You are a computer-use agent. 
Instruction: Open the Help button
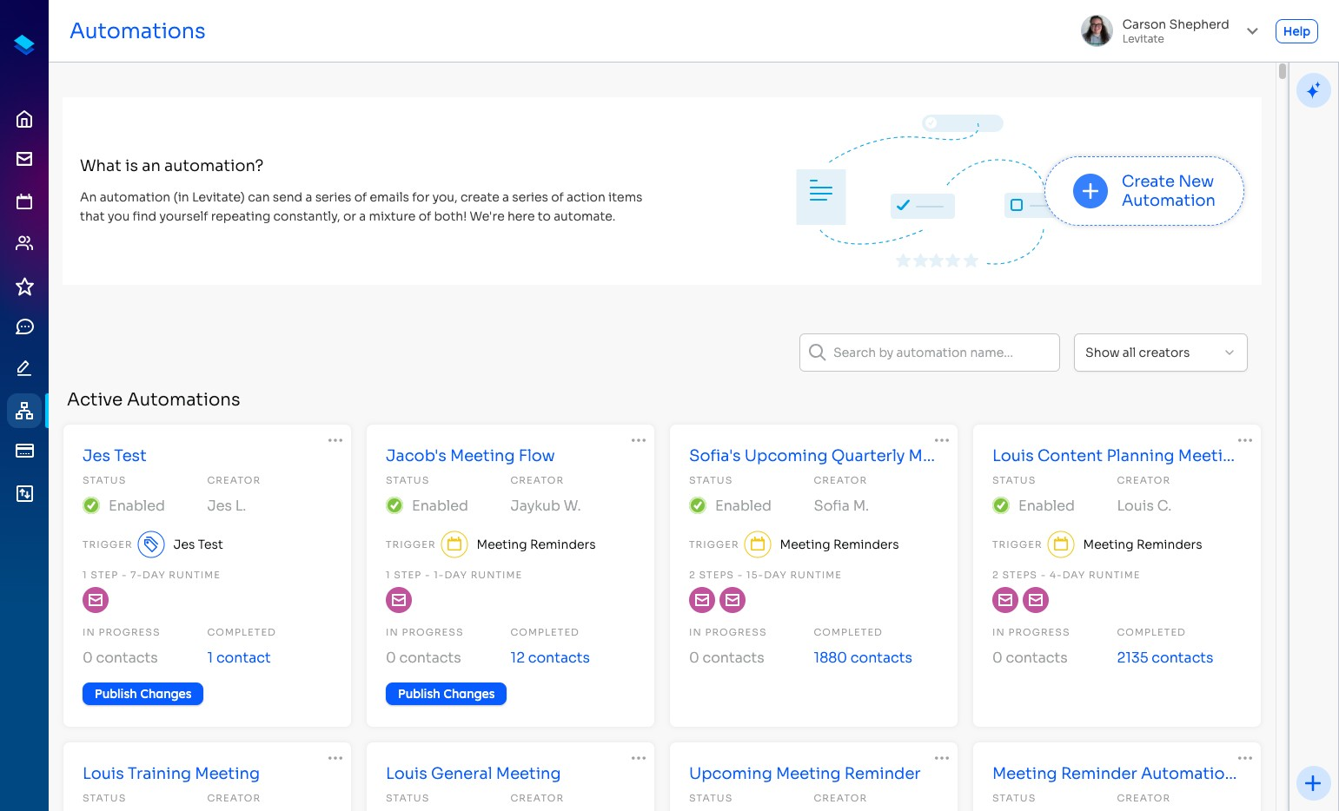click(x=1296, y=31)
